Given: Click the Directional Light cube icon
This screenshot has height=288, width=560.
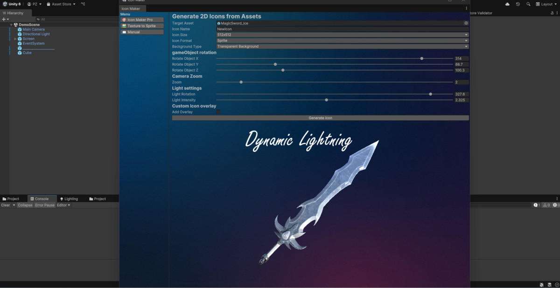Looking at the screenshot, I should (20, 34).
